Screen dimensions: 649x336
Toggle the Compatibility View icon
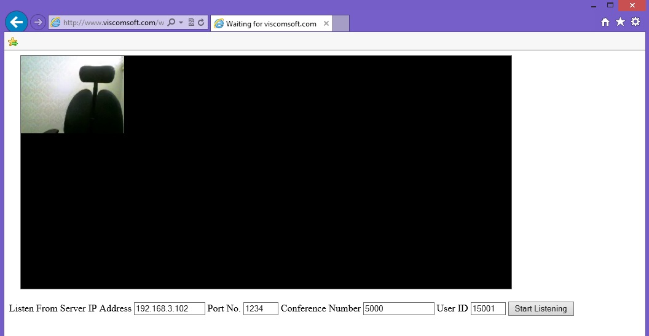pos(191,23)
